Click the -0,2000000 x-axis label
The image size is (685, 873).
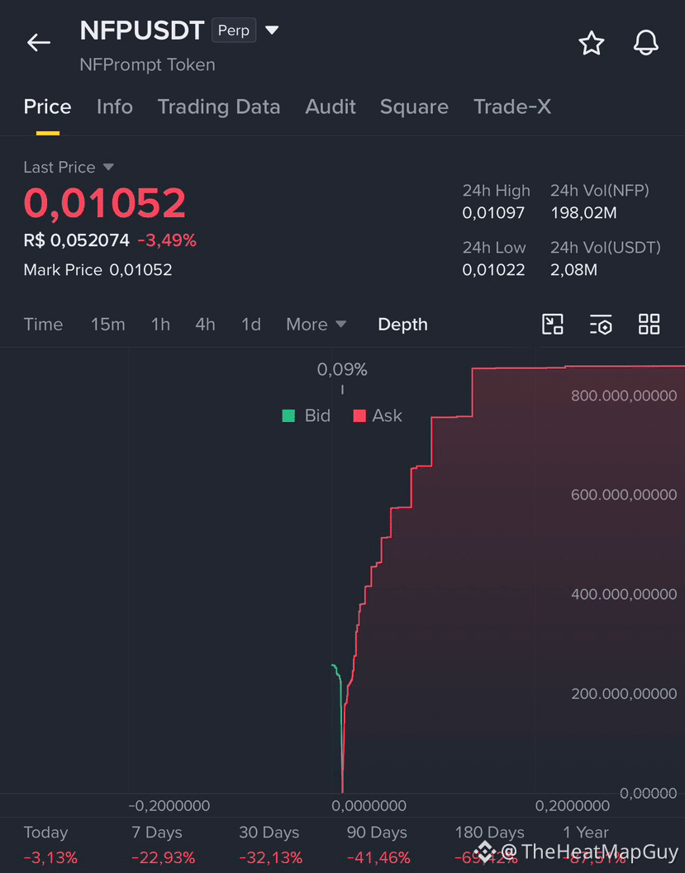click(x=169, y=805)
